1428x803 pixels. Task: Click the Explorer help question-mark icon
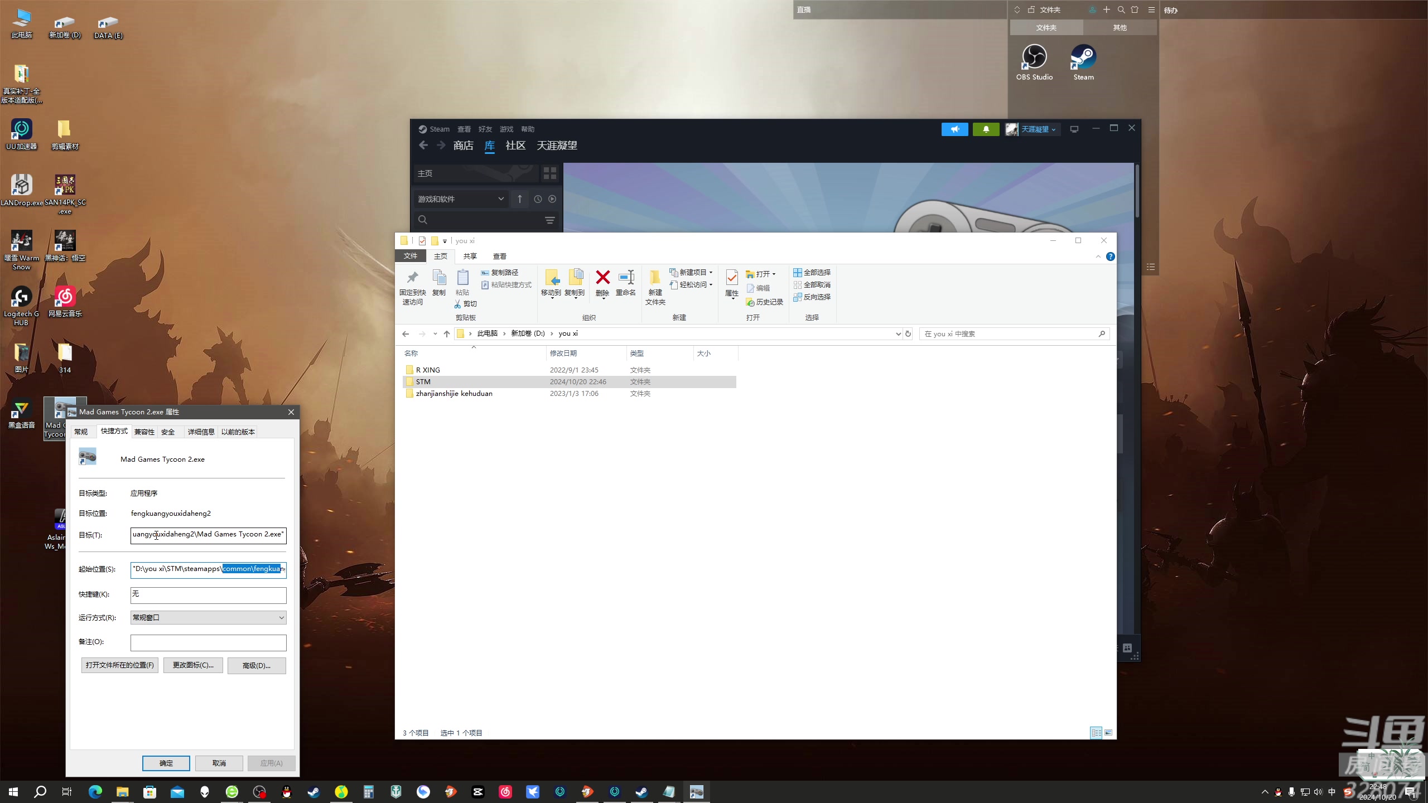(x=1110, y=257)
